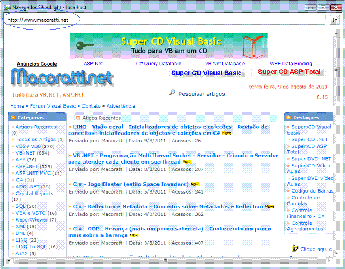Click the Artigos Recentes header icon
Viewport: 345px width, 269px height.
click(78, 118)
